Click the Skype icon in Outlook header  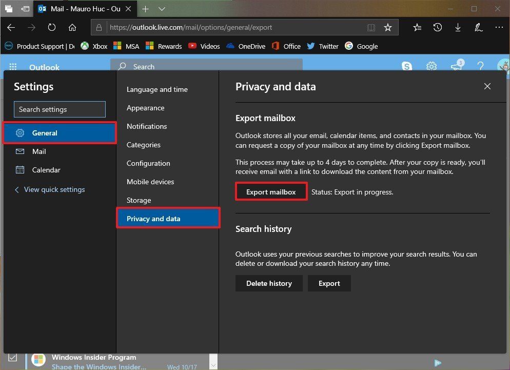[x=407, y=66]
